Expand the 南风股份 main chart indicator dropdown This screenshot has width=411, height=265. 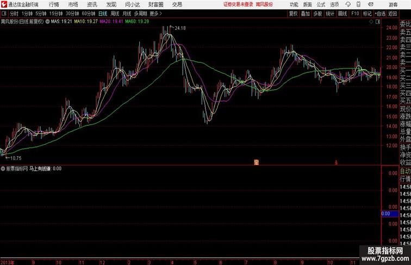click(47, 22)
